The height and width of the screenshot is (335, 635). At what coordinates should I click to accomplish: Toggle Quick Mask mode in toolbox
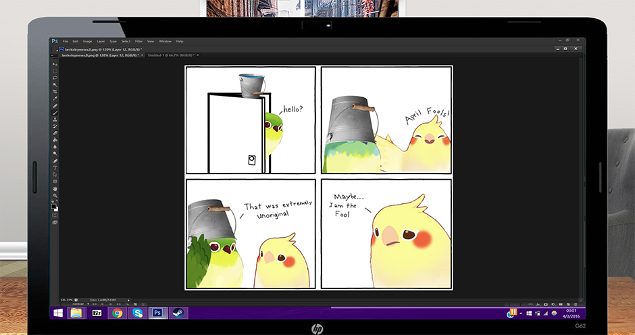click(x=55, y=215)
